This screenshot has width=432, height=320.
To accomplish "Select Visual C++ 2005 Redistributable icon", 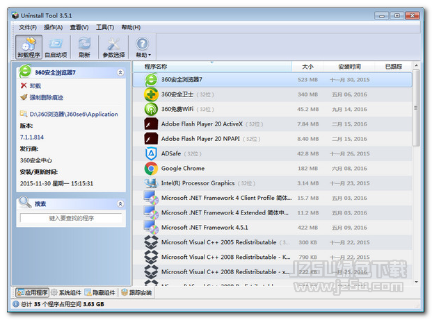I will (x=151, y=242).
